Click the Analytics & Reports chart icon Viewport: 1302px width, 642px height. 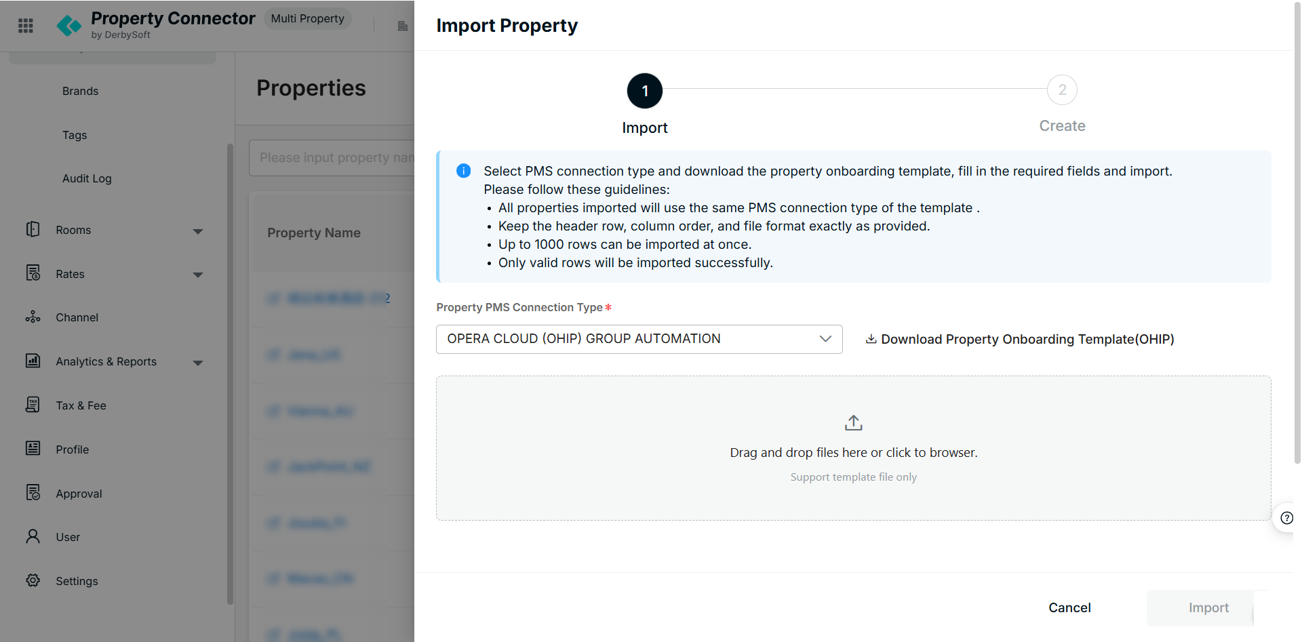click(33, 361)
